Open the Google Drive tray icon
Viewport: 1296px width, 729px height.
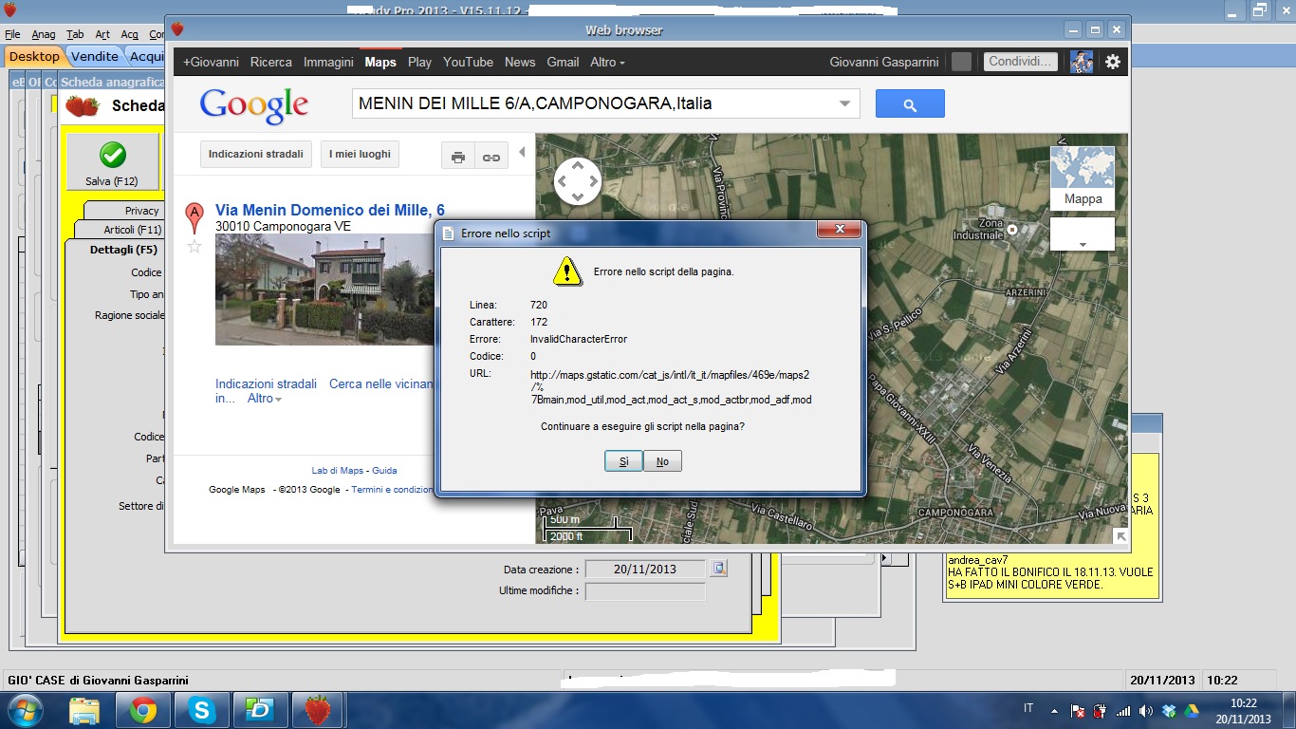pyautogui.click(x=1191, y=710)
